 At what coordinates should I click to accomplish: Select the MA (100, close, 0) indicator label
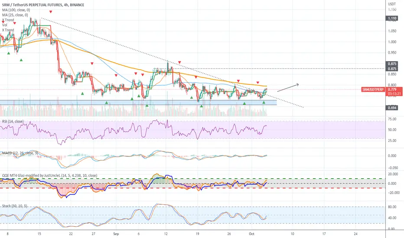click(16, 10)
